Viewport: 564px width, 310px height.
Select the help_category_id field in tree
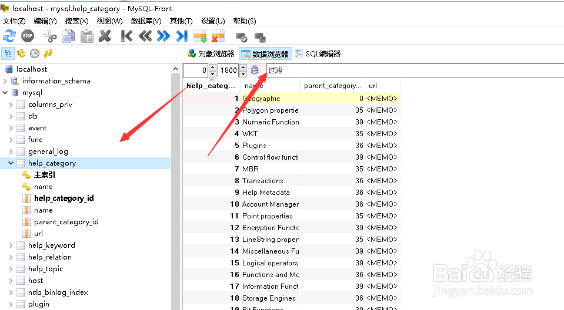click(64, 198)
